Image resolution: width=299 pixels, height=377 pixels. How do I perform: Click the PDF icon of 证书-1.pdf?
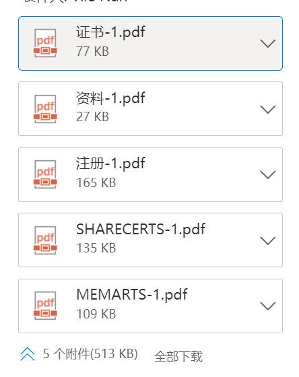[x=45, y=43]
